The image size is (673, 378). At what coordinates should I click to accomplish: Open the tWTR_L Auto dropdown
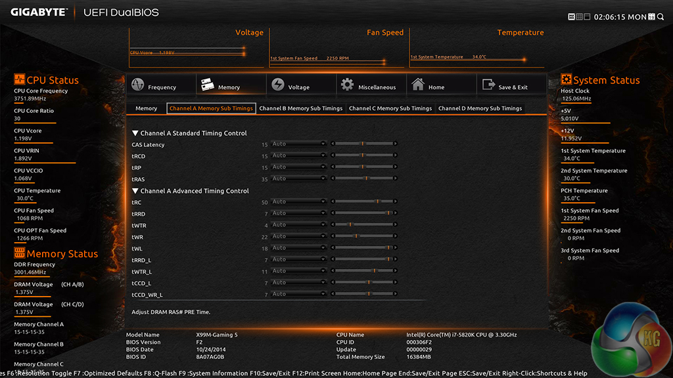(x=298, y=271)
